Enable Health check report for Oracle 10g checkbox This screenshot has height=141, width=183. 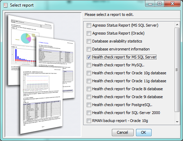pos(89,73)
